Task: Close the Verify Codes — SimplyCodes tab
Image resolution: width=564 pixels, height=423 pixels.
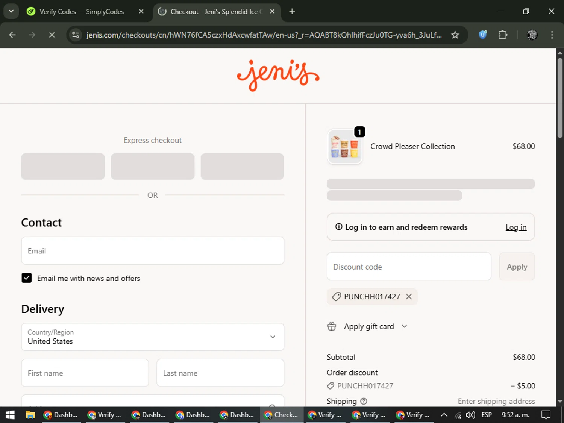Action: point(141,11)
